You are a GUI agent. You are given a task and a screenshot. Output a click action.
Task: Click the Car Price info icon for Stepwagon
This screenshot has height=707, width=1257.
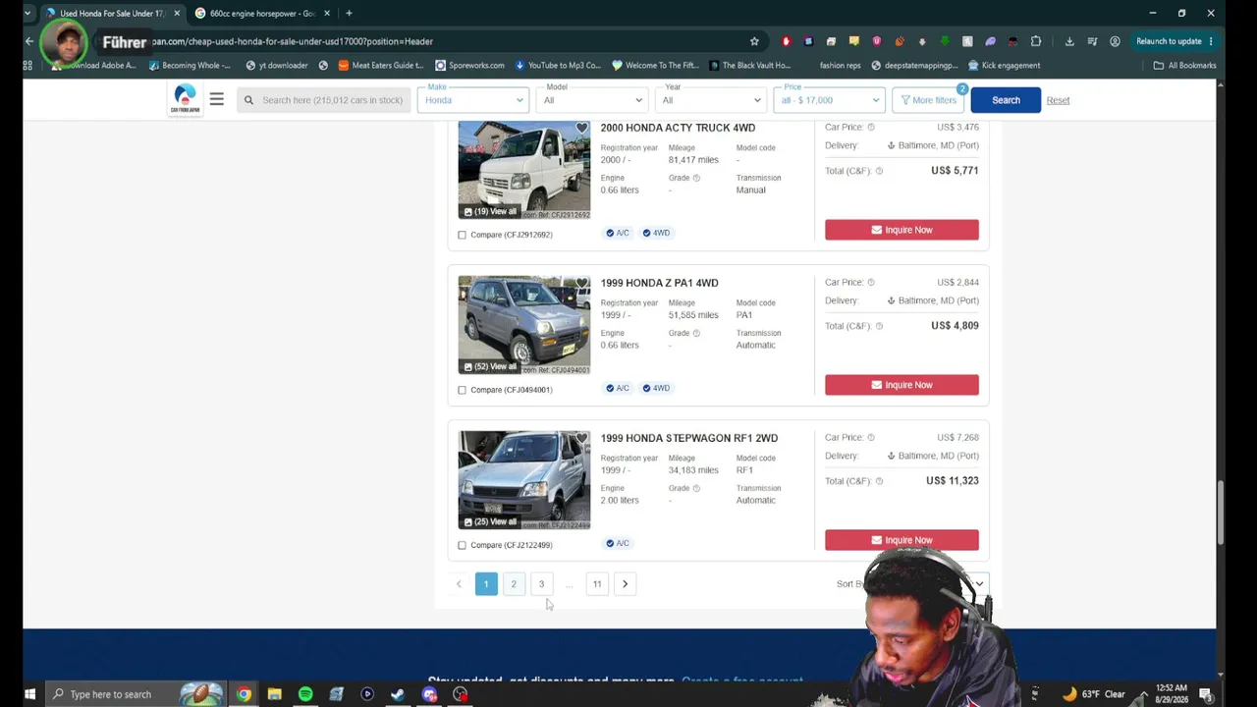[871, 438]
